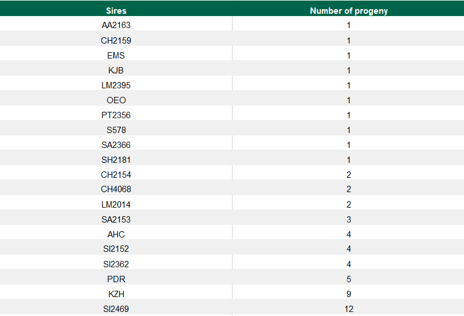Select the SI2362 sire cell
This screenshot has width=464, height=316.
116,264
